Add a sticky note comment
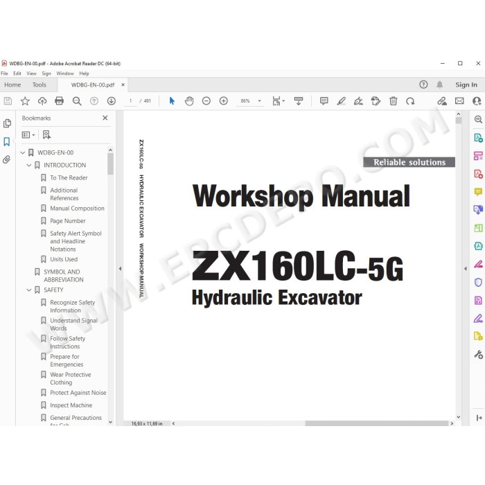This screenshot has height=485, width=485. [x=324, y=101]
